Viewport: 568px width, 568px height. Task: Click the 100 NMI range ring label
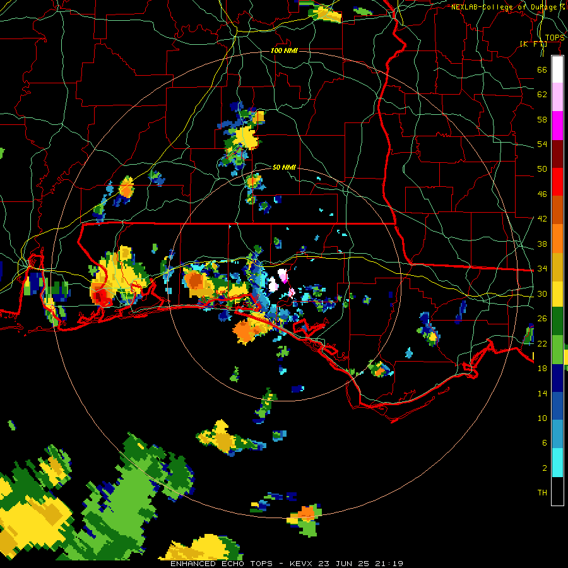284,50
